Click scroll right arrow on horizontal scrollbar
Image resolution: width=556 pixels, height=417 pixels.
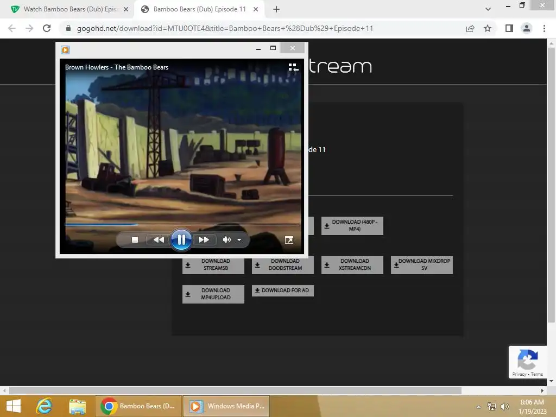point(542,390)
